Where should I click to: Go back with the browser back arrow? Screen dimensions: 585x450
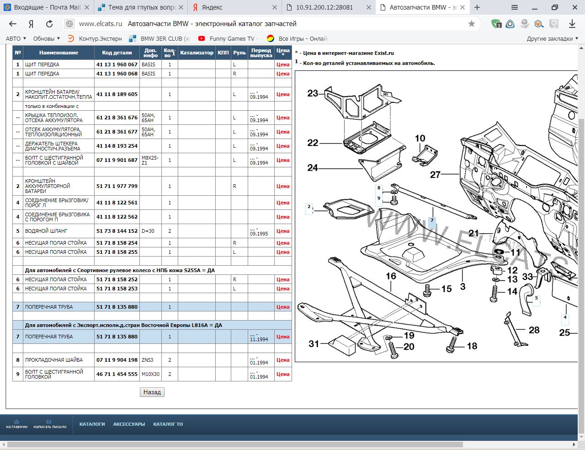13,24
